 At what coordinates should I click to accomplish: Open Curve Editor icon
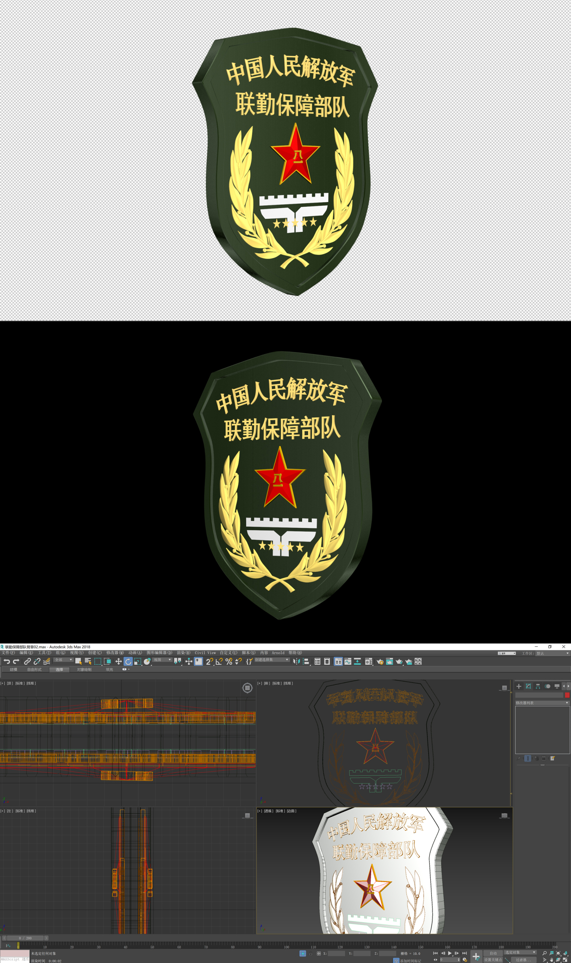coord(348,661)
